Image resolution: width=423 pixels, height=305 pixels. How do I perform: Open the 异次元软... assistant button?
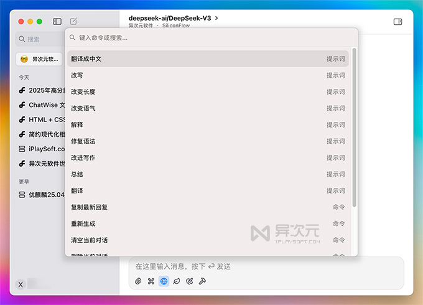39,59
